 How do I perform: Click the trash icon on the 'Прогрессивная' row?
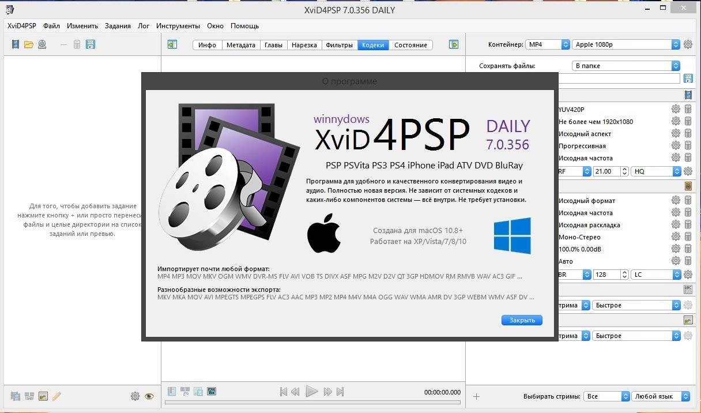point(688,146)
